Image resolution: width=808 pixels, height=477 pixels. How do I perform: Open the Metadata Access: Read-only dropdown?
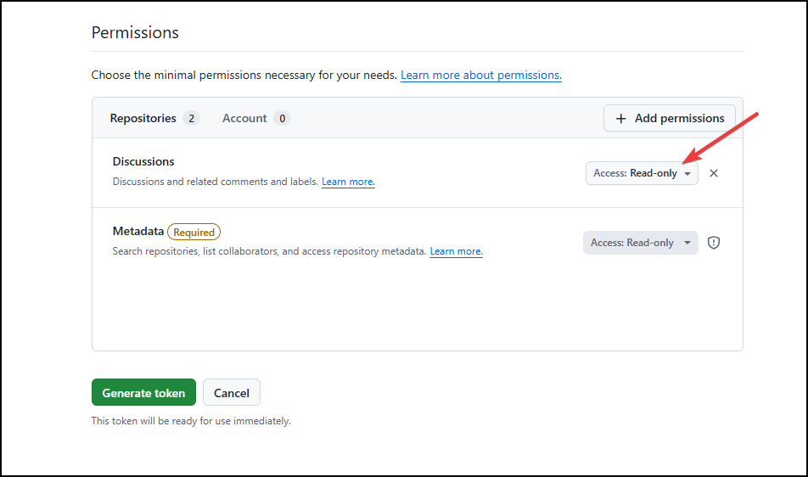(639, 243)
